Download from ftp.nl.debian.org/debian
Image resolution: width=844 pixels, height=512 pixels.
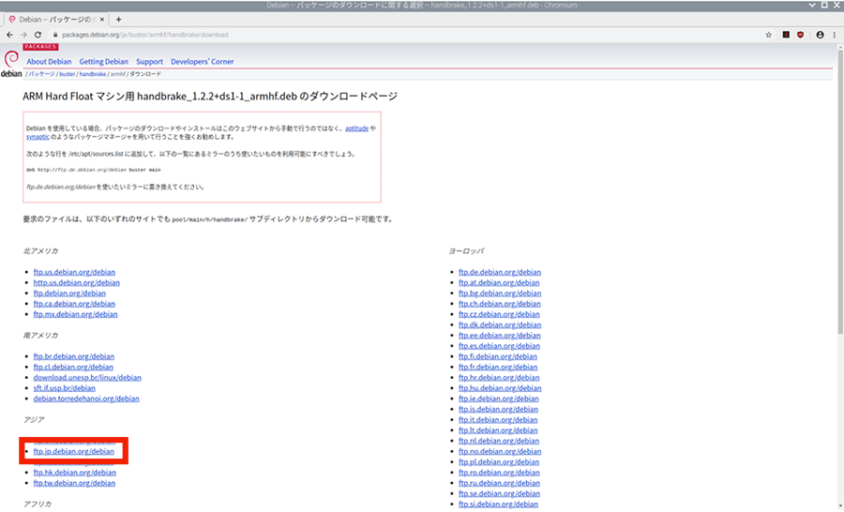[499, 441]
